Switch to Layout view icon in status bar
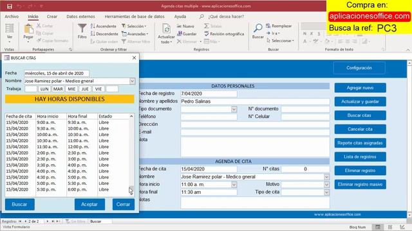 [x=390, y=227]
